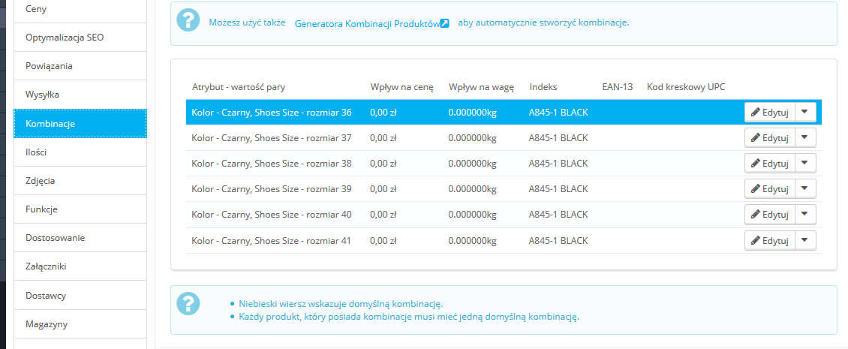Open the dropdown arrow next to the rozmiar 41 Edytuj button
This screenshot has height=349, width=848.
tap(804, 240)
